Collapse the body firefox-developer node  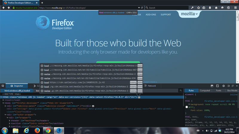pos(3,103)
